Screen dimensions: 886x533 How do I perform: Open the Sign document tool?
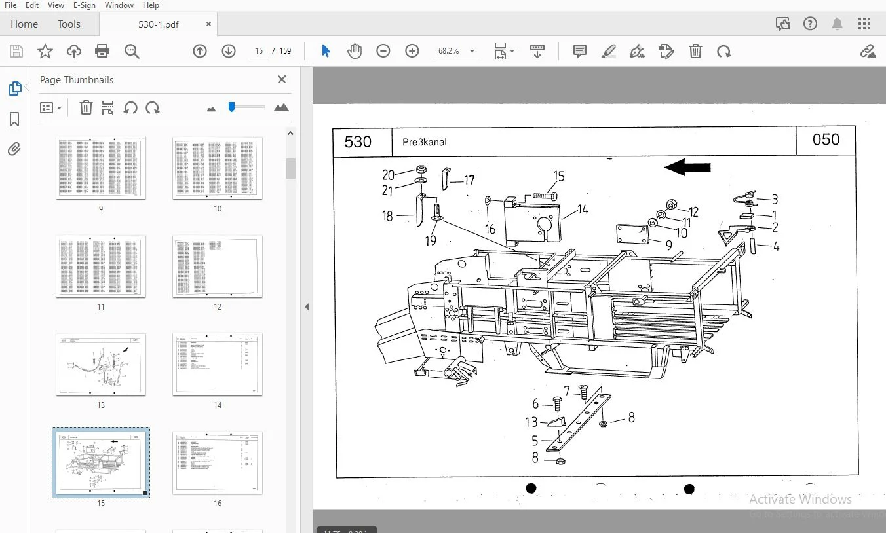click(x=637, y=51)
